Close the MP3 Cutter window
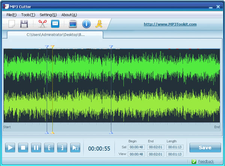Image resolution: width=225 pixels, height=166 pixels. point(218,7)
